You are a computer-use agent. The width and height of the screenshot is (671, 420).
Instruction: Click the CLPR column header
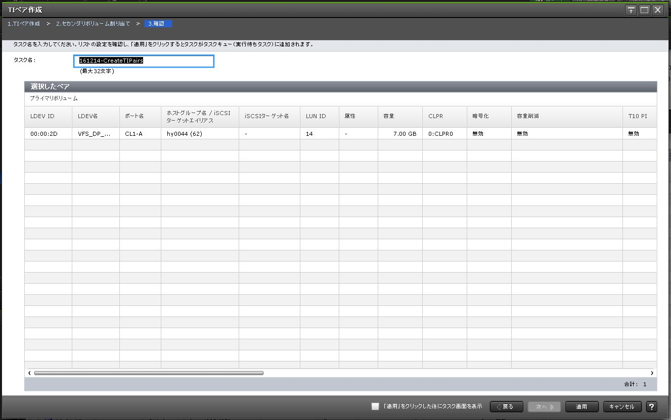tap(435, 116)
